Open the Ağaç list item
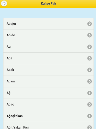Image resolution: width=96 pixels, height=129 pixels. (x=49, y=105)
